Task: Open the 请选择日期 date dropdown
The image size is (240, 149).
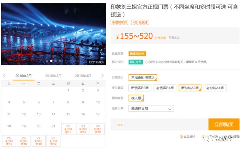Action: coord(151,109)
